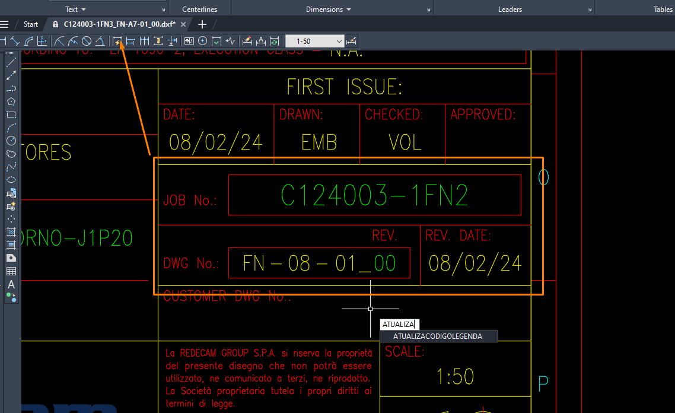The image size is (675, 413).
Task: Click the ATUALIZA command input field
Action: (x=400, y=325)
